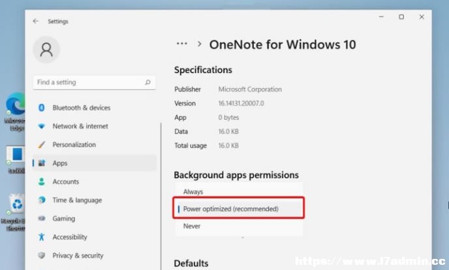
Task: Click the back arrow in Settings
Action: 35,21
